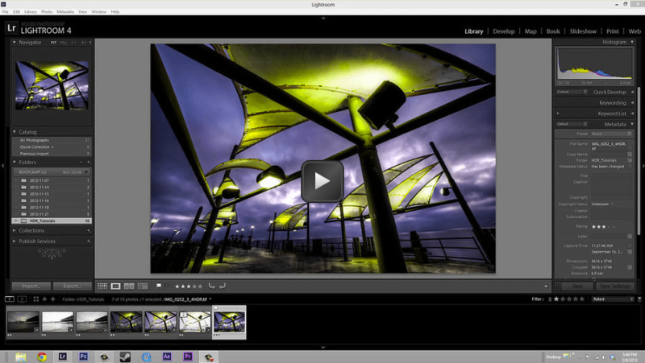Remove folder with minus icon
This screenshot has width=645, height=363.
click(x=81, y=163)
